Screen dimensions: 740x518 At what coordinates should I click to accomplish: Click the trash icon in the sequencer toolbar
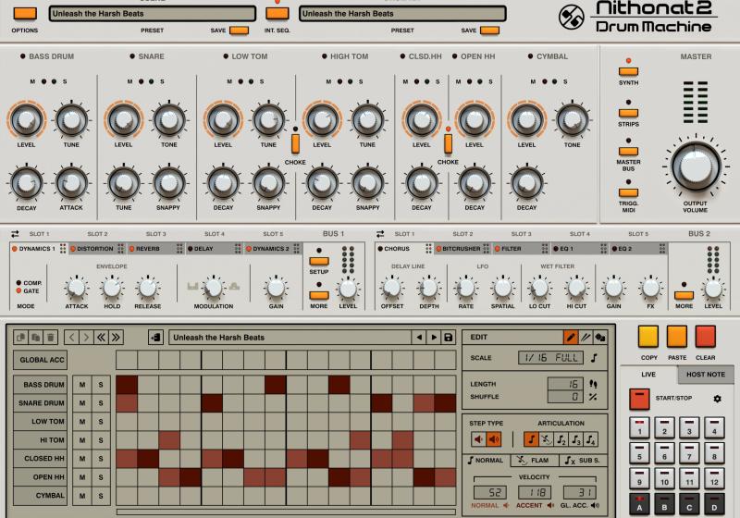pyautogui.click(x=51, y=338)
